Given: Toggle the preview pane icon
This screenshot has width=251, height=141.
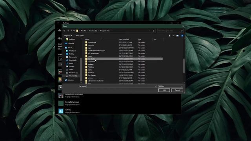Looking at the screenshot, I should 177,36.
